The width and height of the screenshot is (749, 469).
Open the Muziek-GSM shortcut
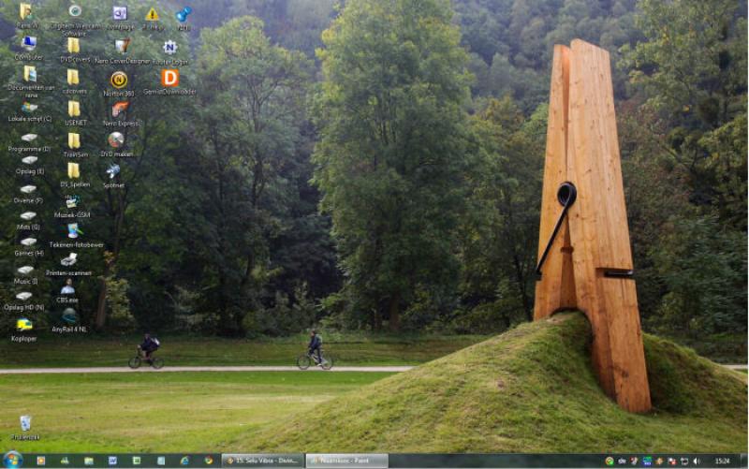[x=72, y=202]
